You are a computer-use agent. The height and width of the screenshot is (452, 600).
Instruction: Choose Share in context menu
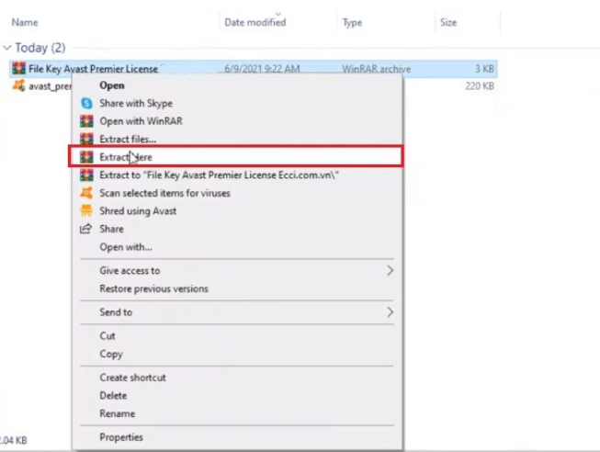111,229
